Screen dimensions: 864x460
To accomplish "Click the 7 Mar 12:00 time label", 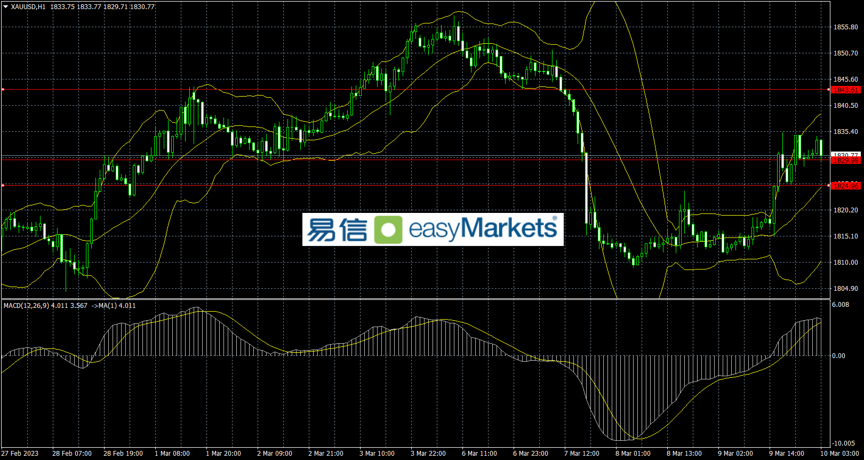I will [x=582, y=453].
